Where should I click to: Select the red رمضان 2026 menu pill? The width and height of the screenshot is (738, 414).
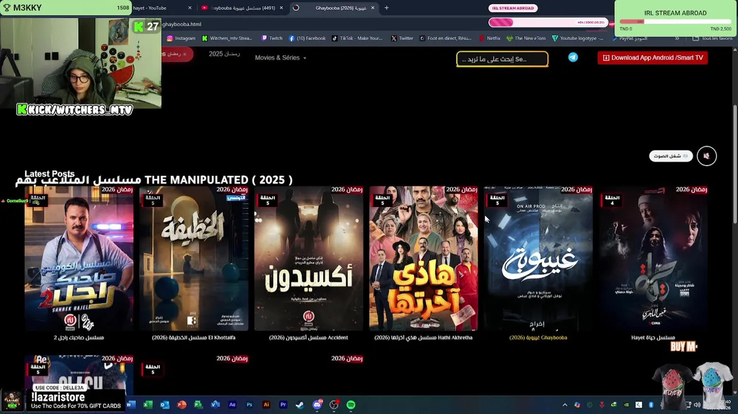point(177,54)
